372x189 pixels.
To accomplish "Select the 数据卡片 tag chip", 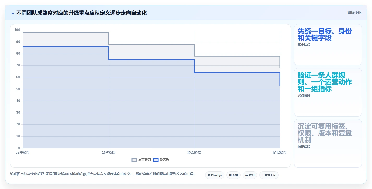I will pos(269,175).
